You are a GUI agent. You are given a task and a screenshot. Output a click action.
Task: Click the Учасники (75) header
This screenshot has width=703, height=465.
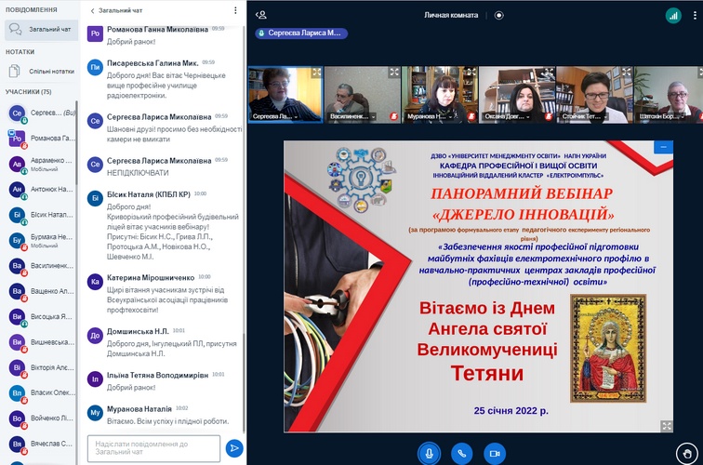29,92
